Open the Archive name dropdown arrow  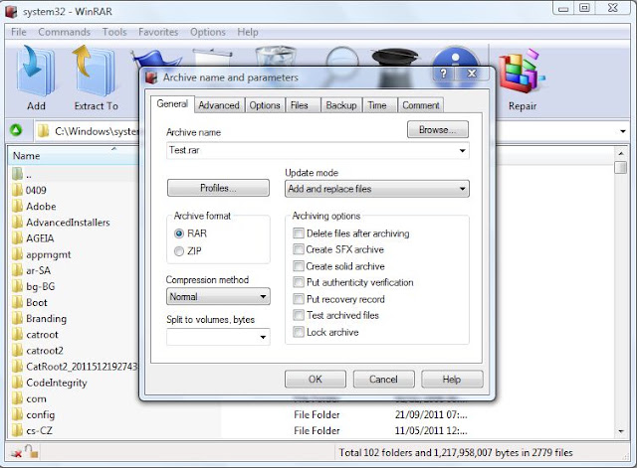(x=462, y=150)
